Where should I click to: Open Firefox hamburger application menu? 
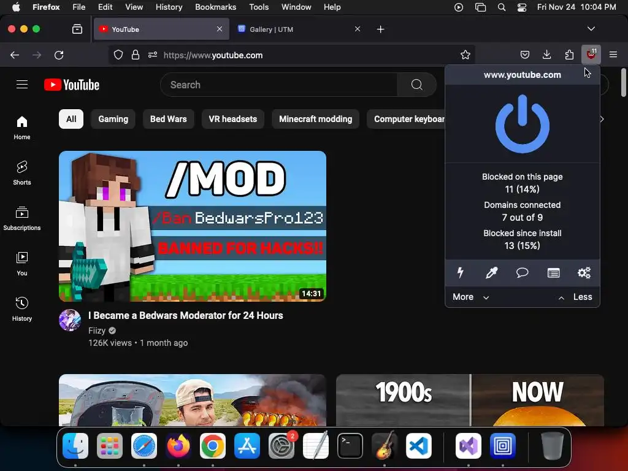pyautogui.click(x=613, y=55)
